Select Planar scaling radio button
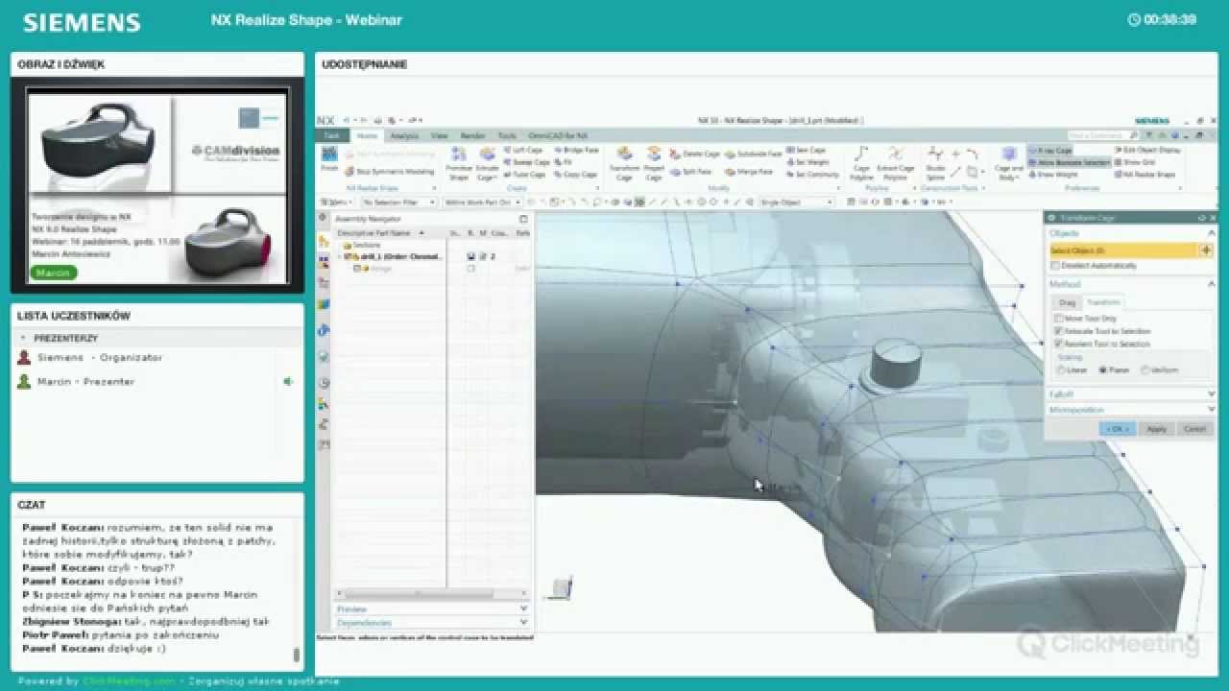 coord(1102,369)
